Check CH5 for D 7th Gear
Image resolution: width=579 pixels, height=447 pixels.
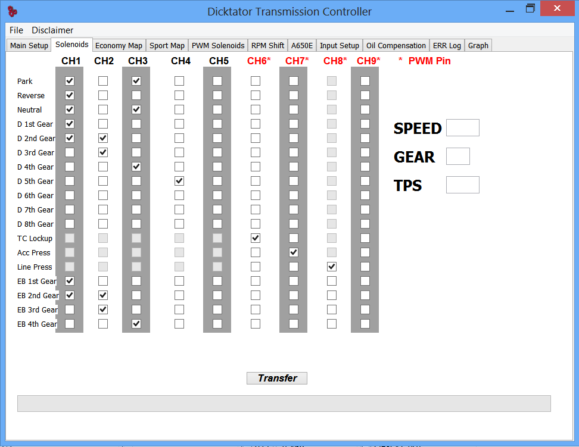pyautogui.click(x=217, y=210)
